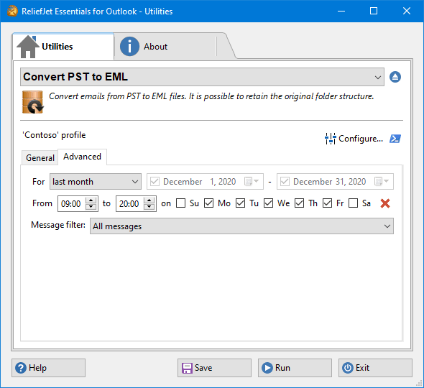Screen dimensions: 424x388
Task: Click the blue eject icon beside utility selector
Action: 395,77
